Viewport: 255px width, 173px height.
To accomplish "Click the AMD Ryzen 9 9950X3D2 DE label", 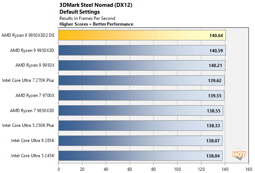I will tap(28, 35).
